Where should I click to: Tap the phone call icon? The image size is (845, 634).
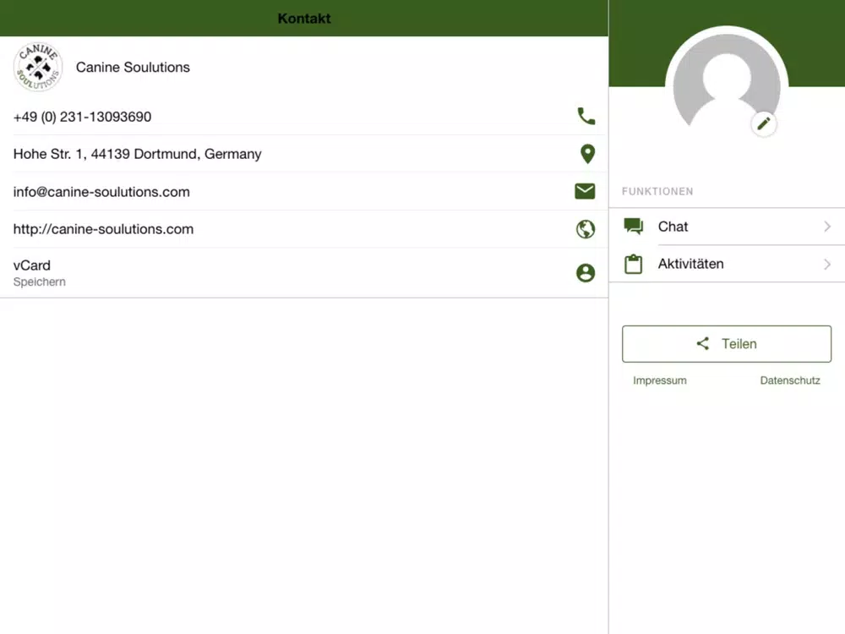[x=586, y=116]
